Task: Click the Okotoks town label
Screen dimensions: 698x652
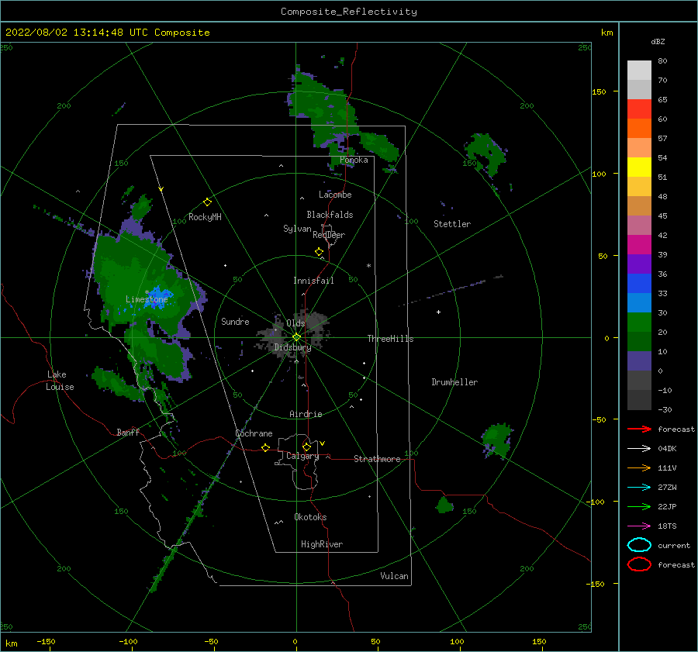Action: pos(310,517)
